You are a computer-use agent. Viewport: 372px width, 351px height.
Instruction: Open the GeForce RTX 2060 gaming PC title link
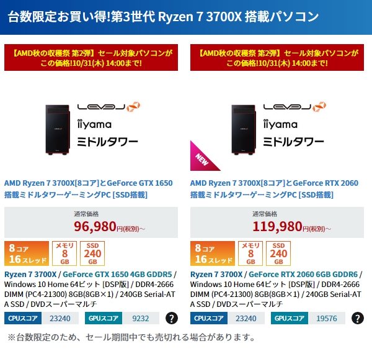(x=274, y=189)
